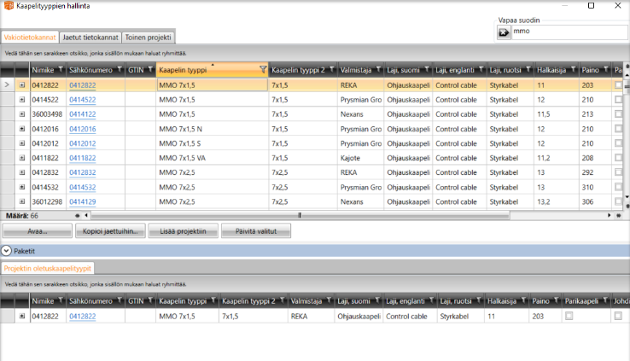Expand row 0414522 details
Viewport: 630px width, 361px height.
point(22,100)
